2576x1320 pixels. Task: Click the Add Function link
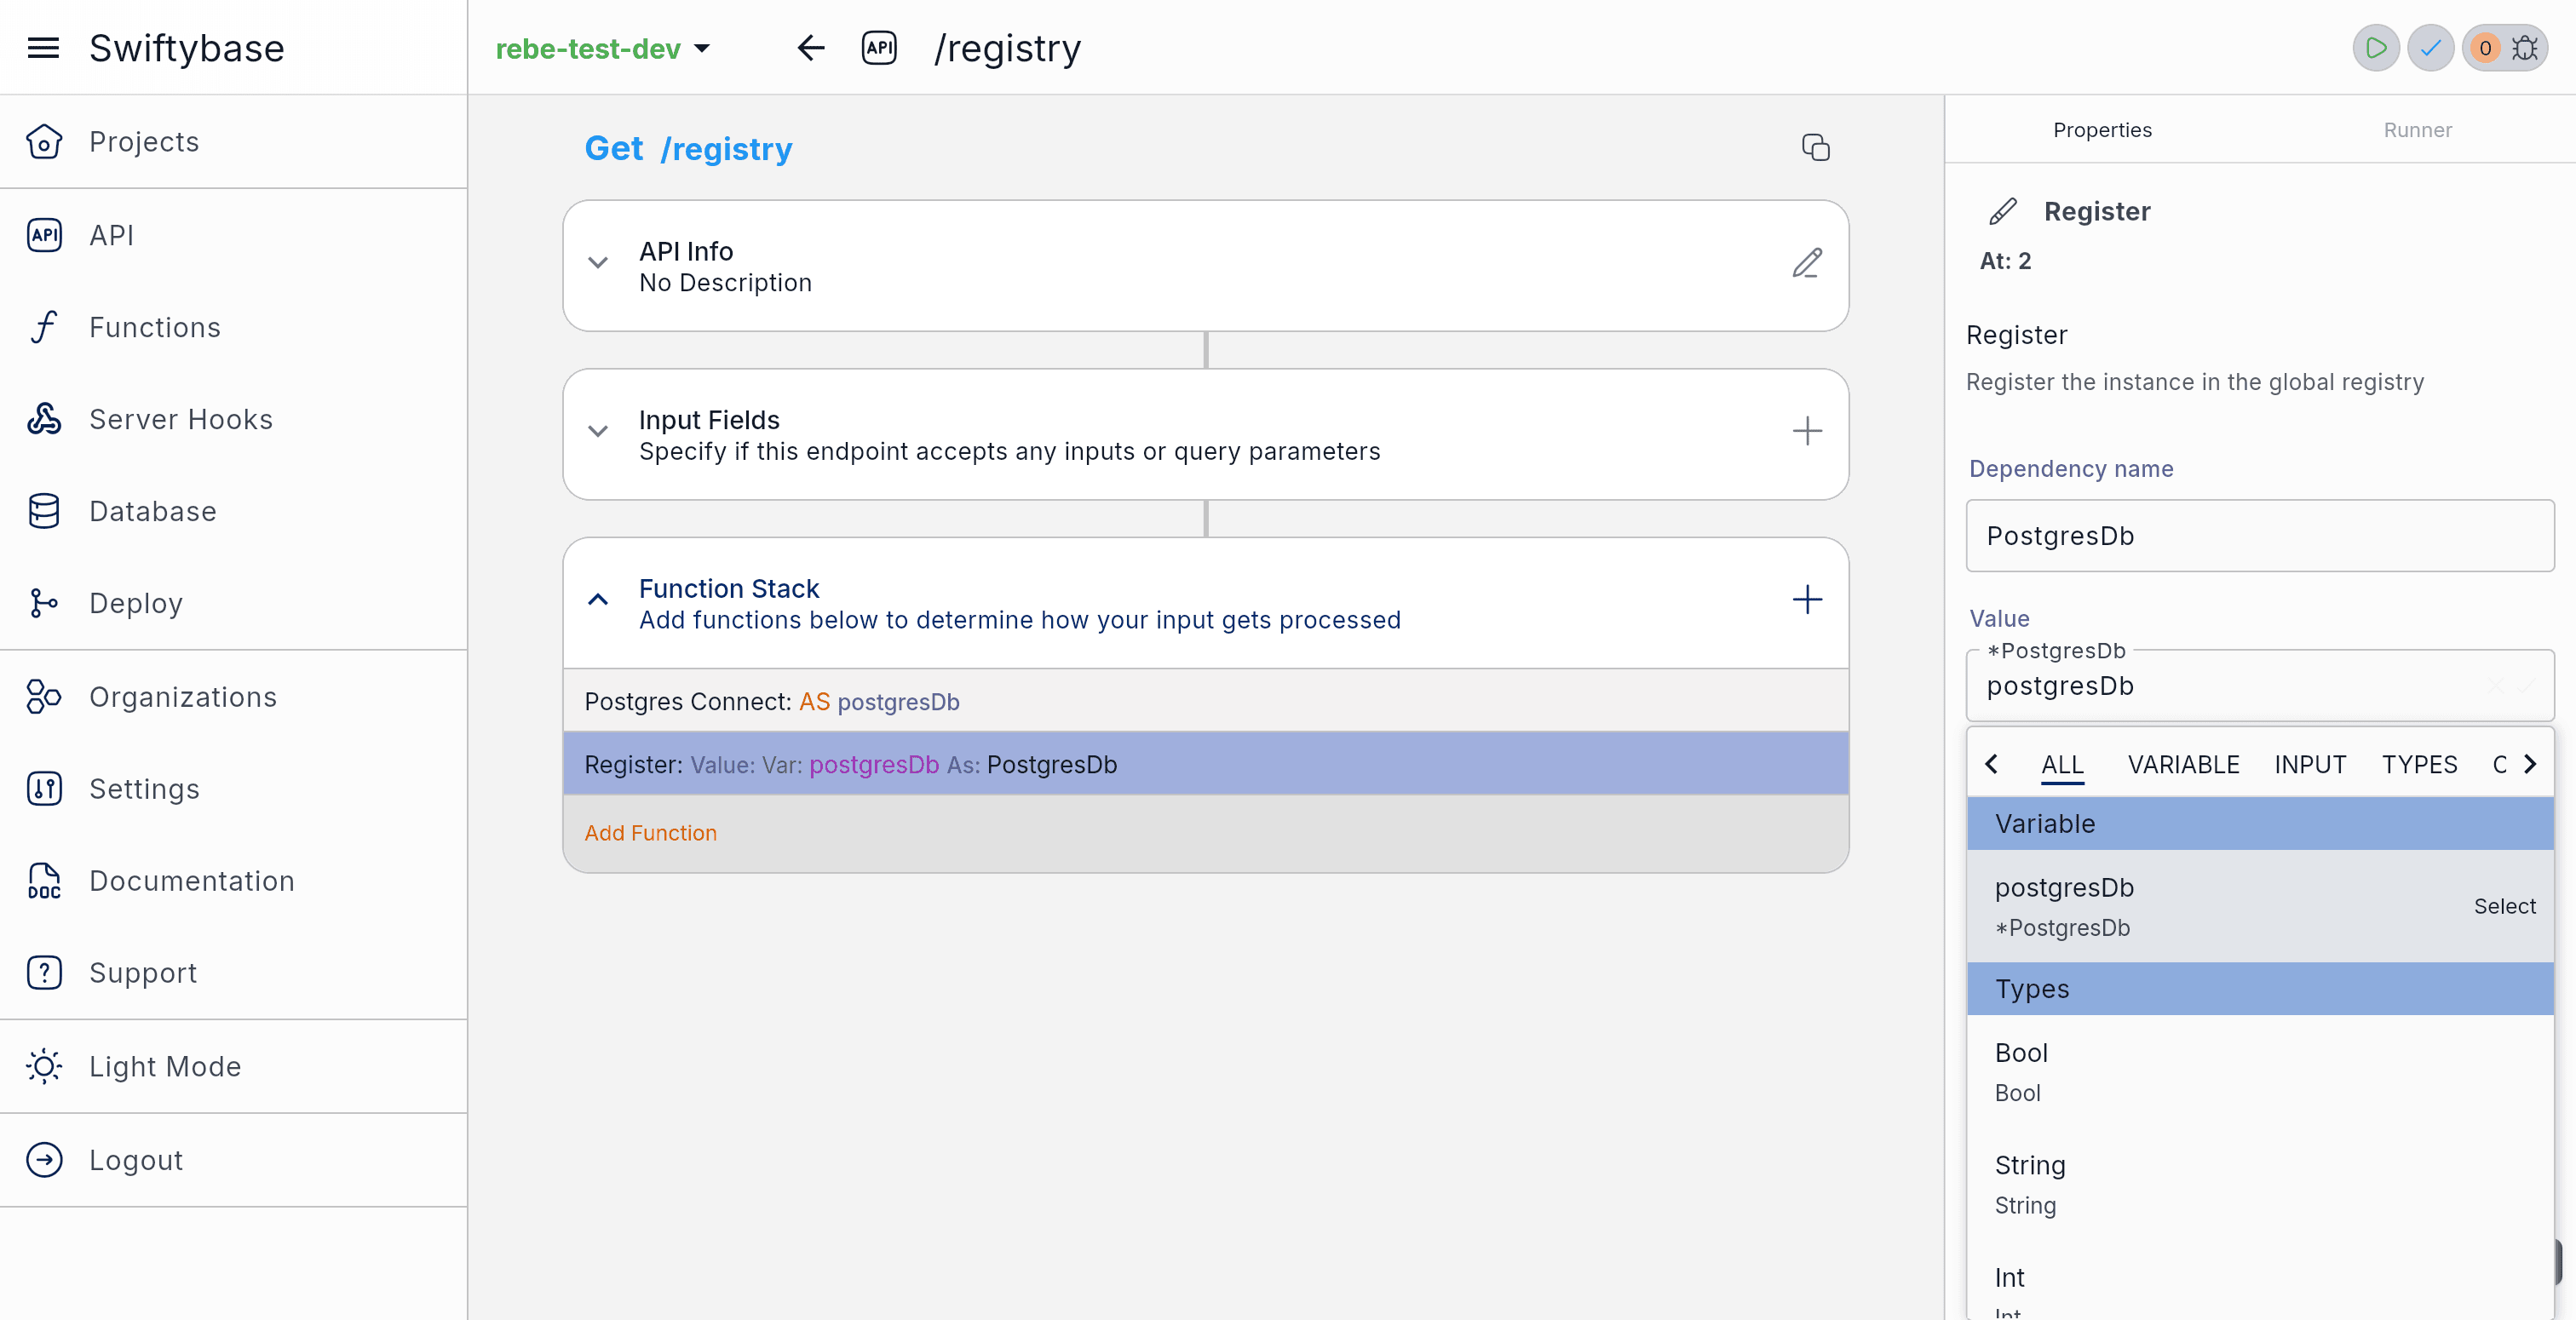(650, 833)
